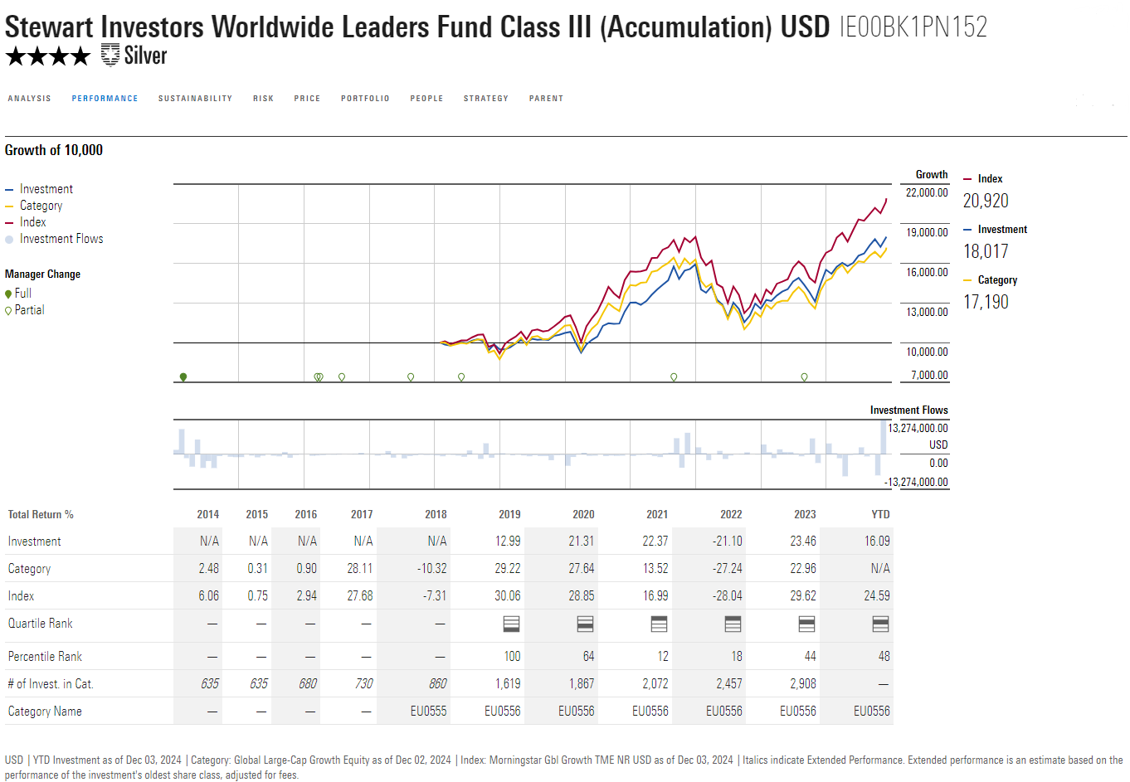Click the 2020 column header

(x=583, y=514)
